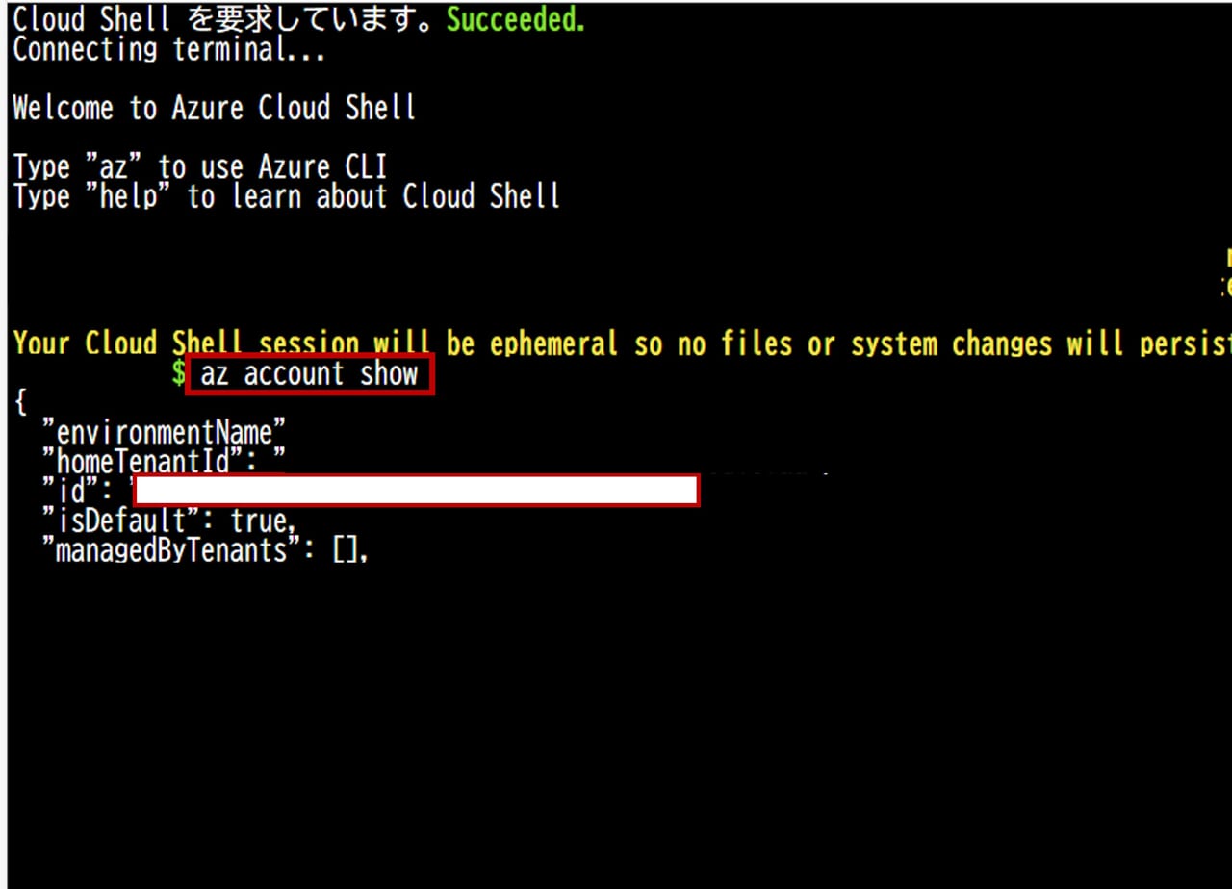Click the green "Succeeded." status text

tap(515, 21)
